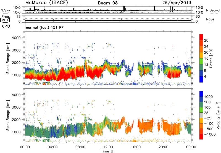The image size is (221, 153).
Task: Click the 'McMurdo (fitACF)' title text
Action: [x=46, y=3]
